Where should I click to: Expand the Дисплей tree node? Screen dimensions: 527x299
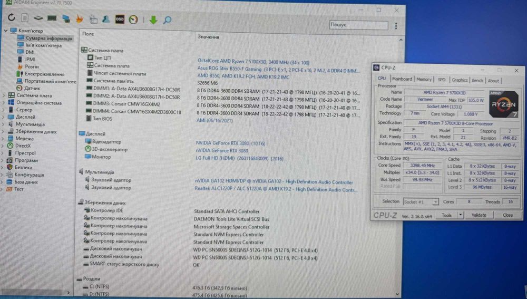pyautogui.click(x=3, y=117)
